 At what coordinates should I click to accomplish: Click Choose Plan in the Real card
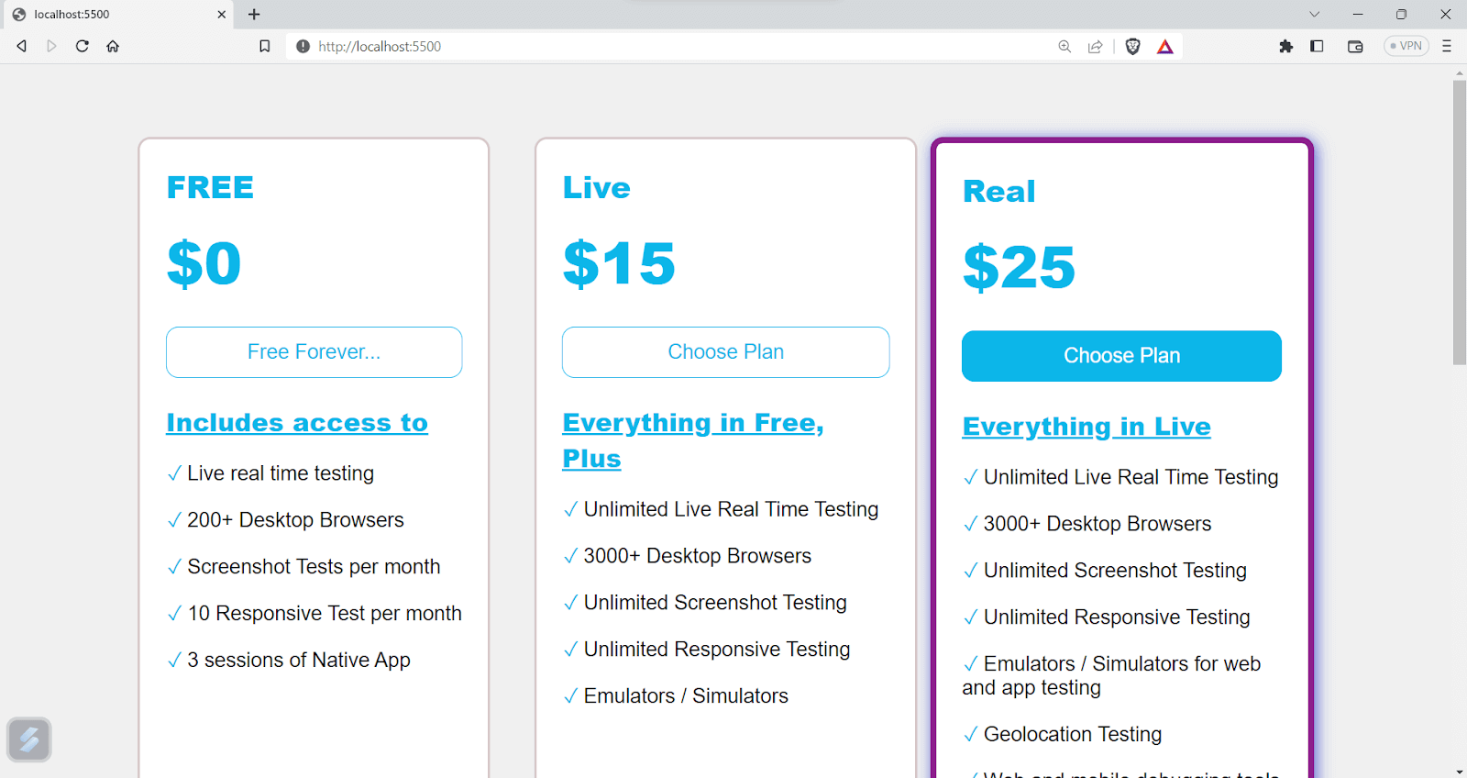[1121, 356]
